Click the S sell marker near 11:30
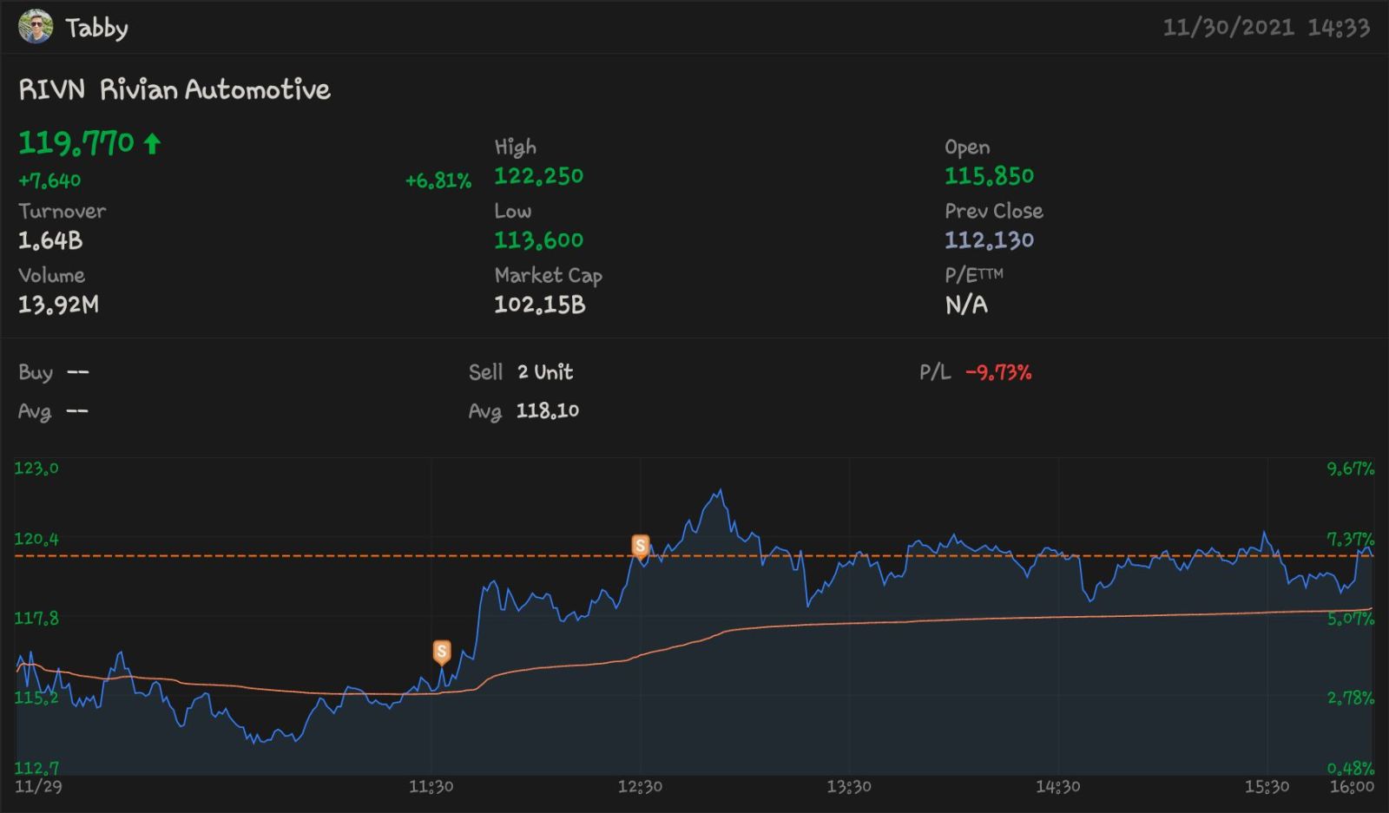The image size is (1389, 813). [x=442, y=652]
